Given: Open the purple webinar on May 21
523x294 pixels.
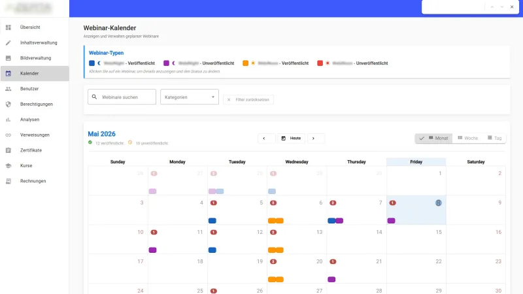Looking at the screenshot, I should pos(331,280).
